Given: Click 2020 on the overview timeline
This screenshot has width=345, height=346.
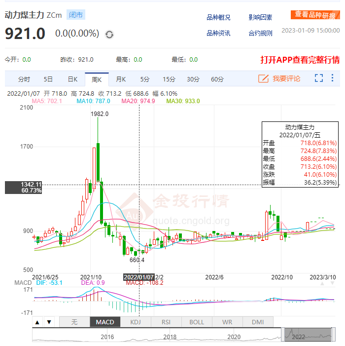Looking at the screenshot, I should coord(234,337).
